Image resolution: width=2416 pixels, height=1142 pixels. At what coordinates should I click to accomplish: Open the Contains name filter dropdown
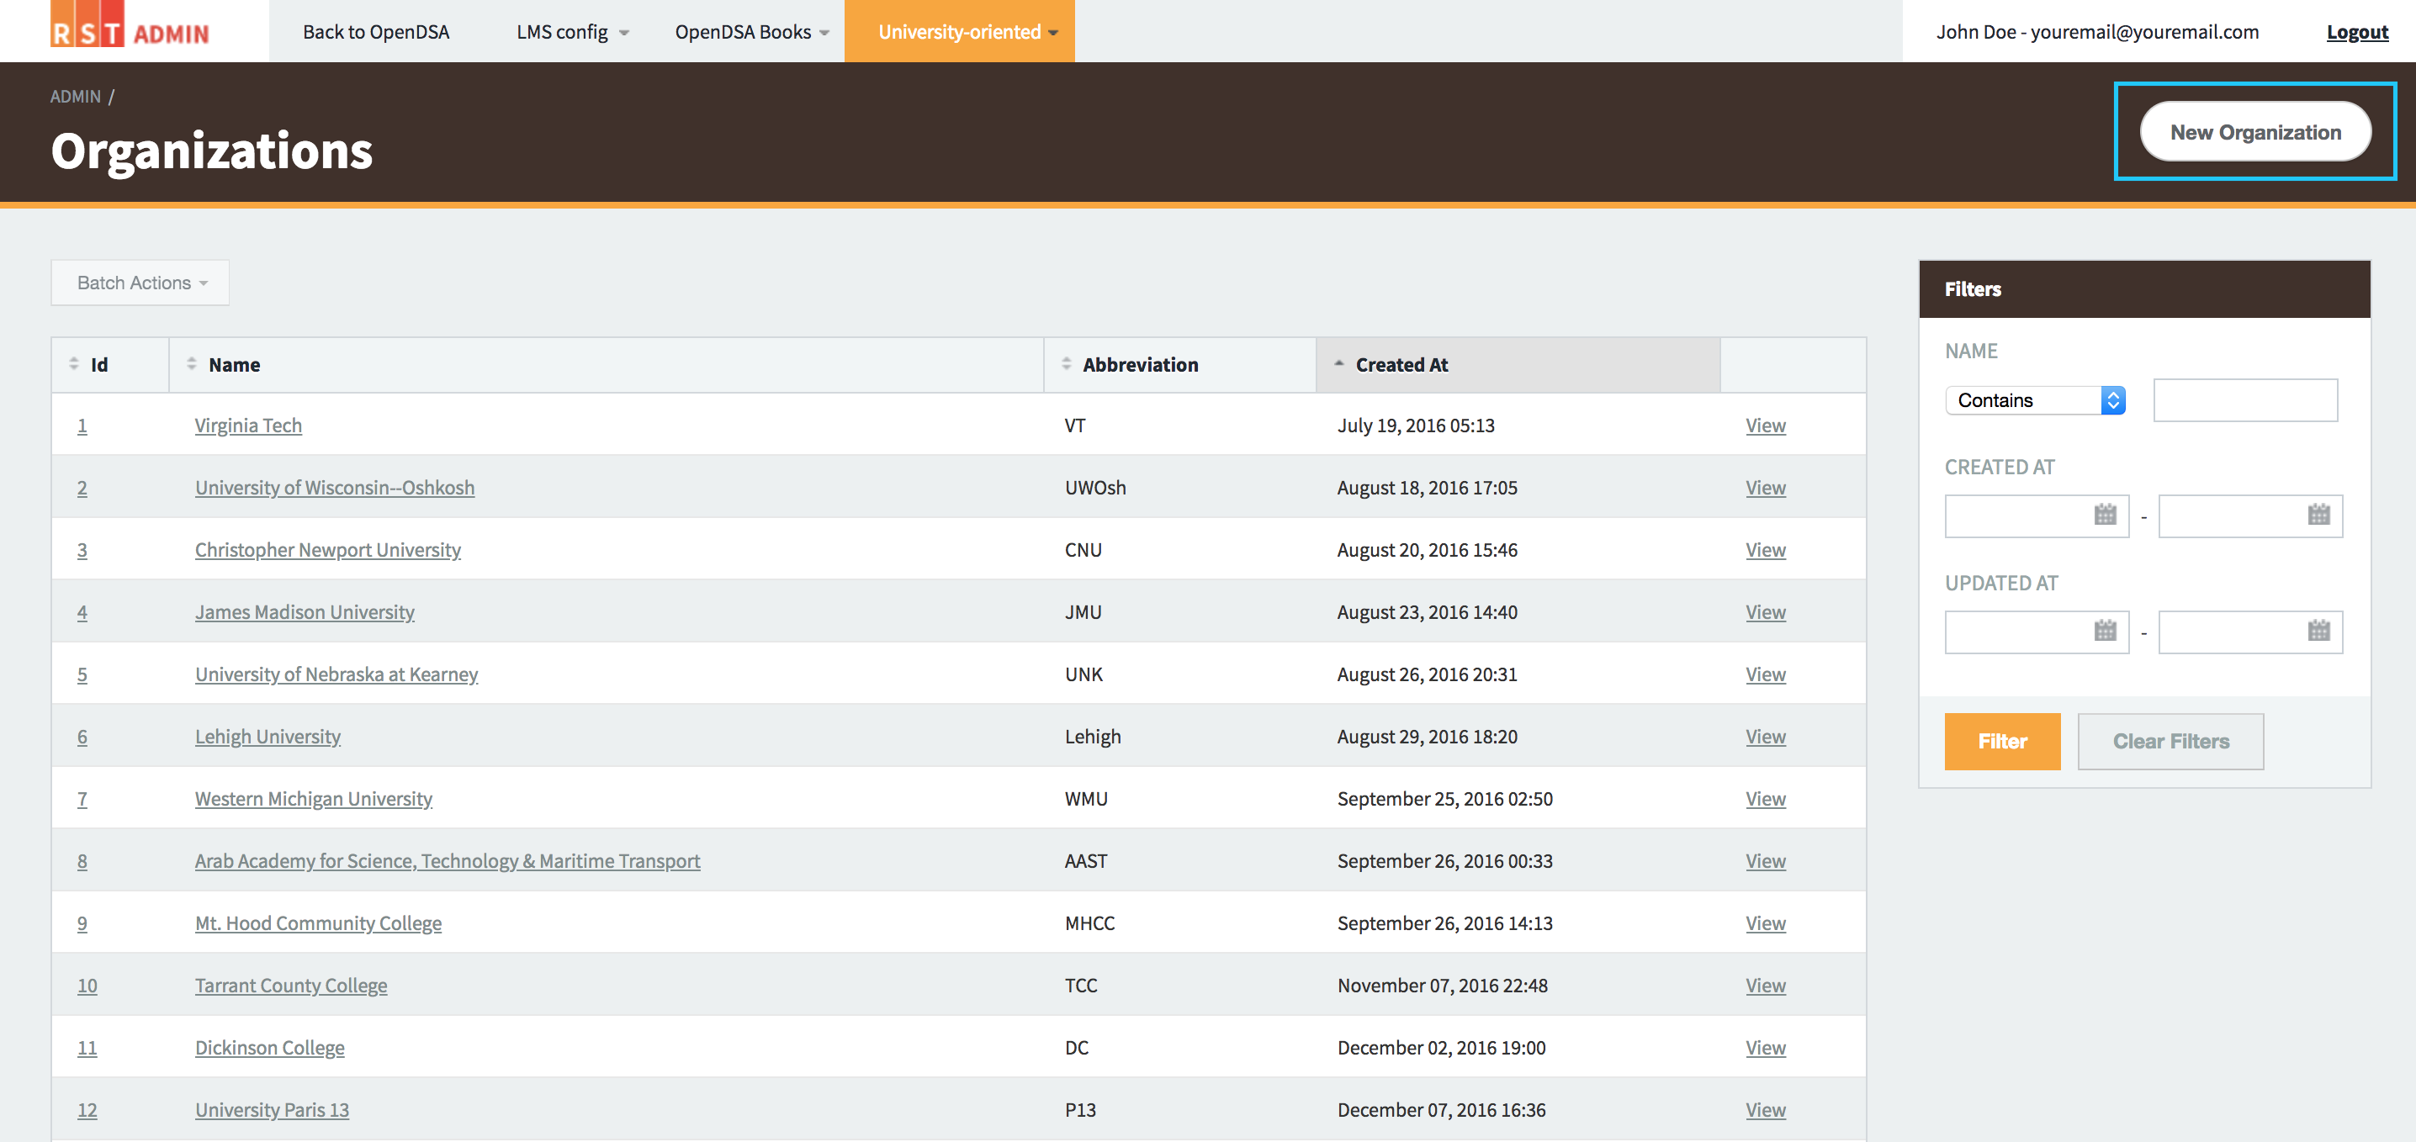click(x=2034, y=400)
